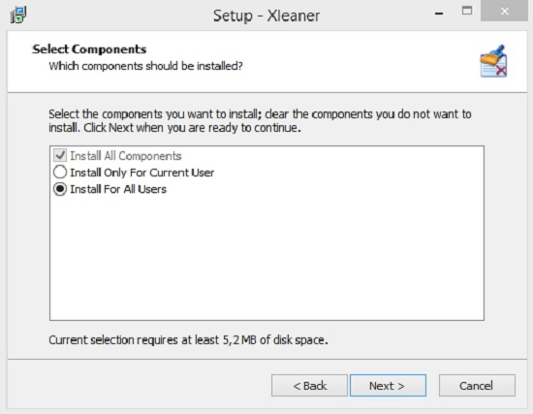Maximize the Setup - Xleaner window

tap(467, 11)
